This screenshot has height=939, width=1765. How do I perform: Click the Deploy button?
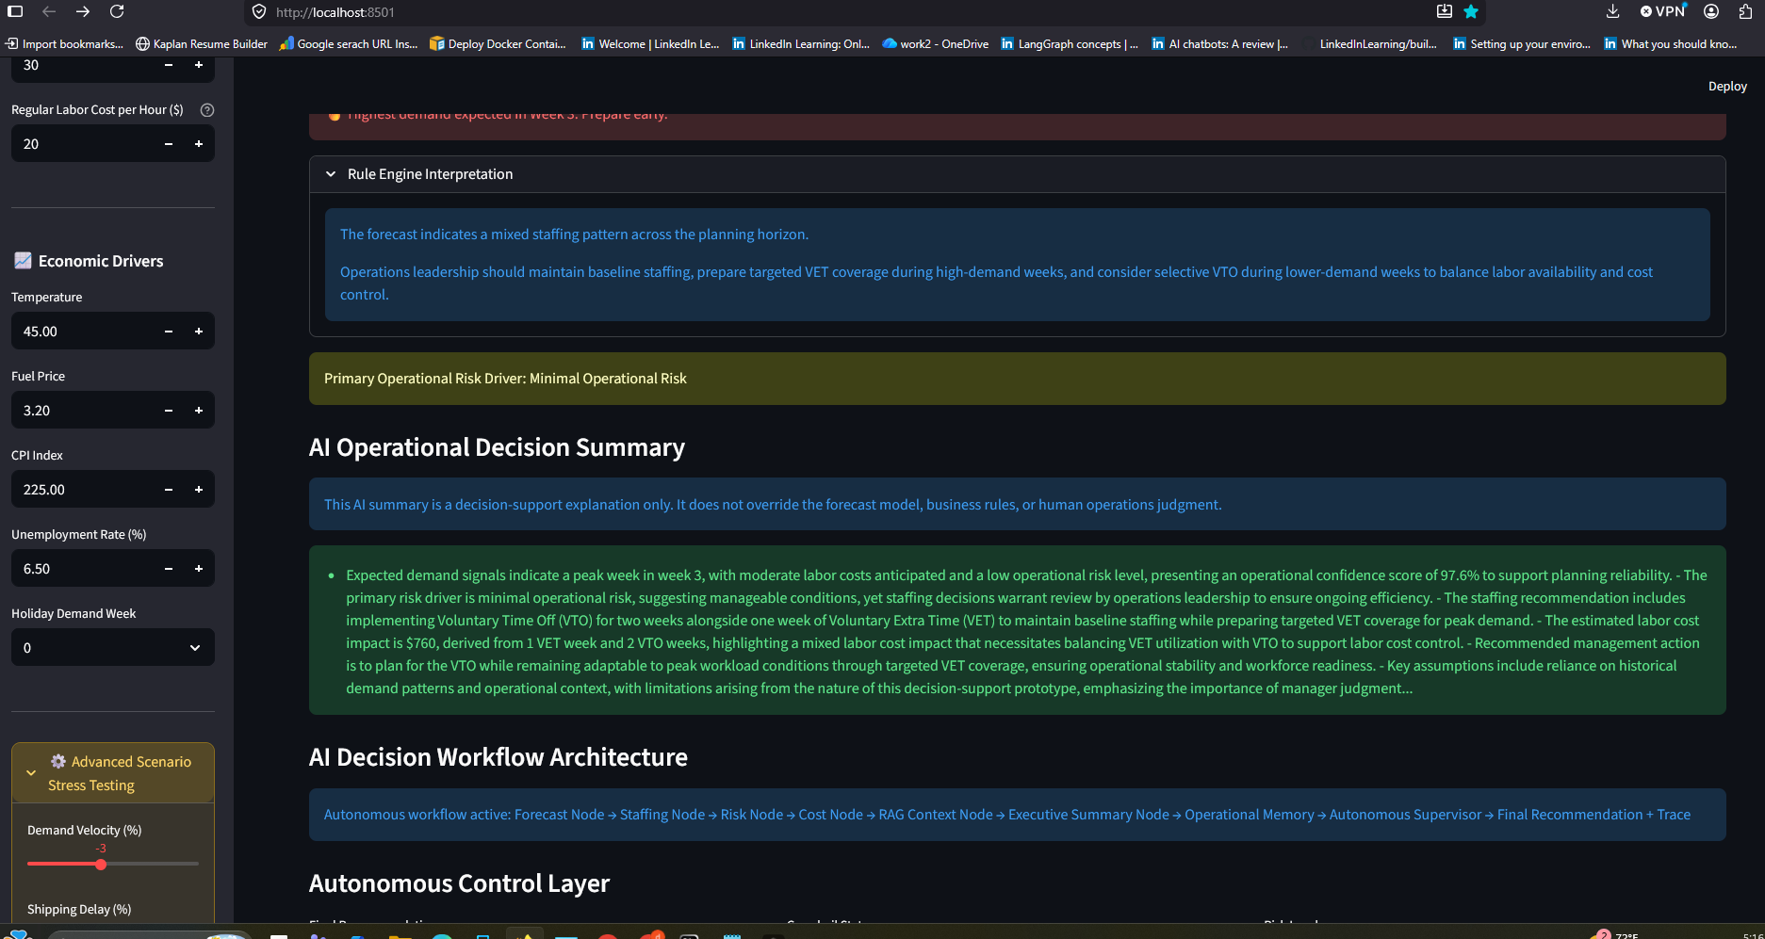click(x=1727, y=86)
